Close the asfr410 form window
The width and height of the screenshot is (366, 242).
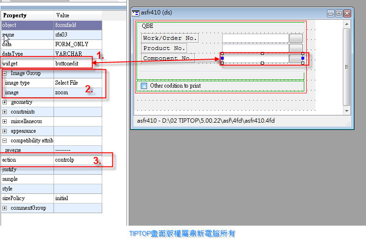point(347,13)
